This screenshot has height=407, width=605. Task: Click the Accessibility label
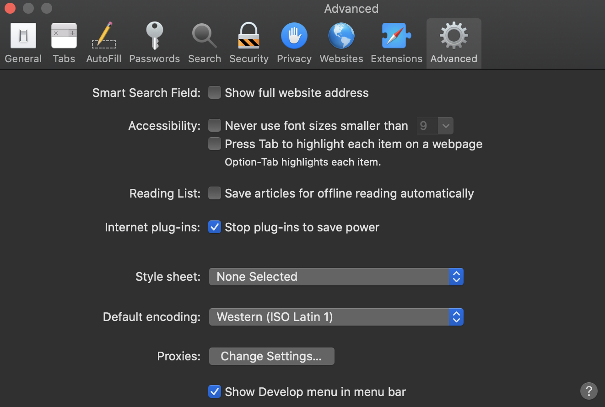(x=164, y=126)
